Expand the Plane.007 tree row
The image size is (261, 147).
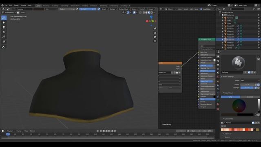[x=223, y=42]
